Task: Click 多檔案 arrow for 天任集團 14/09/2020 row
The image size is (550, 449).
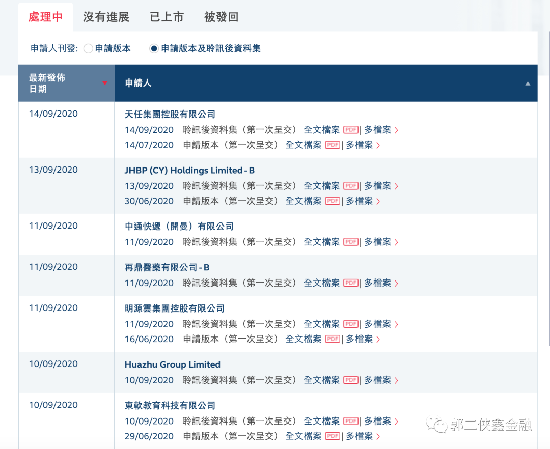Action: [396, 130]
